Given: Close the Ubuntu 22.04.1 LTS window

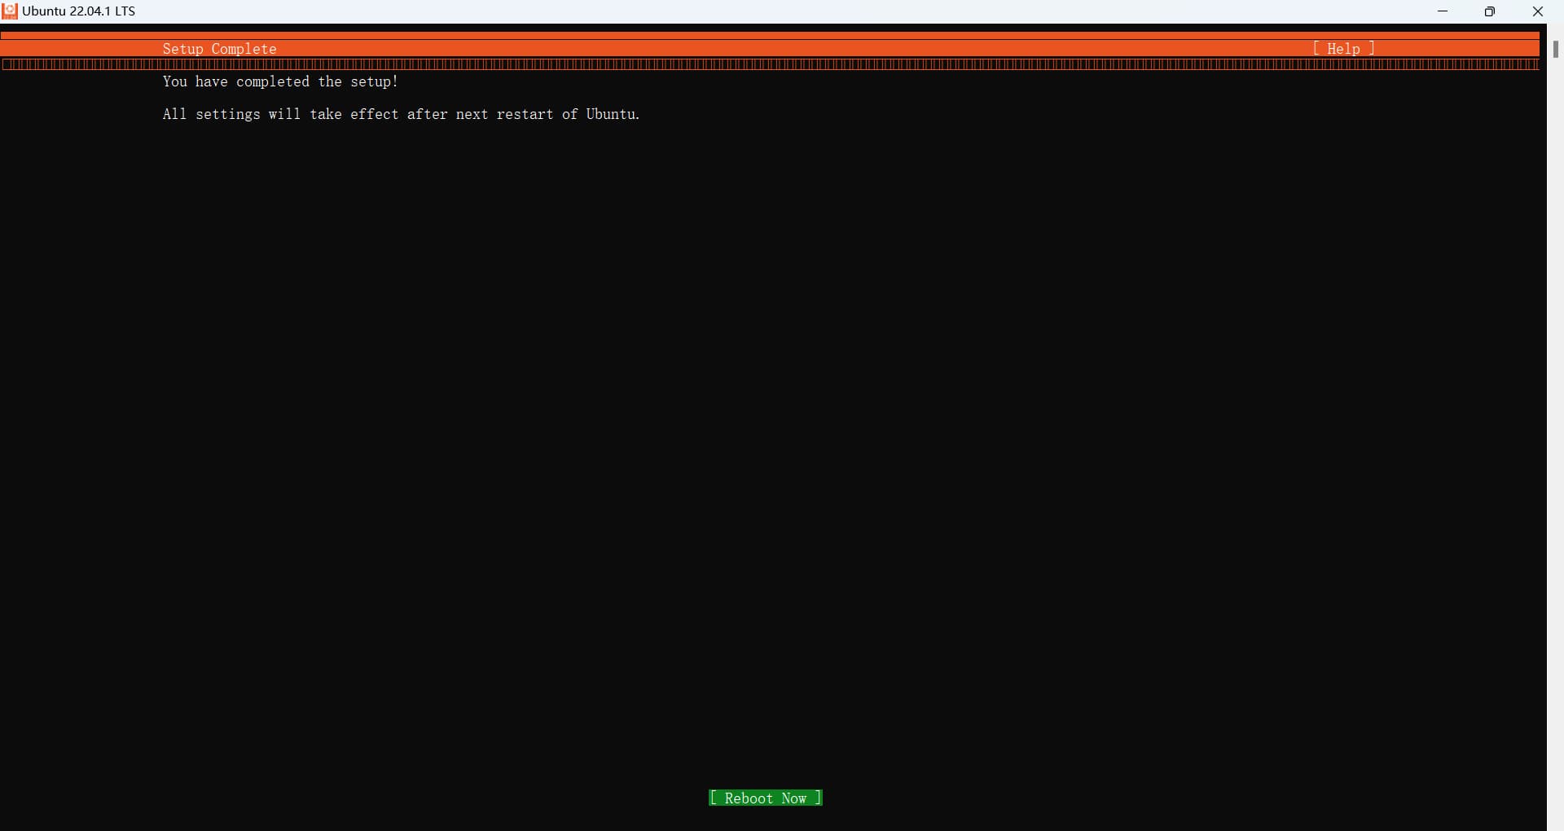Looking at the screenshot, I should pos(1538,11).
